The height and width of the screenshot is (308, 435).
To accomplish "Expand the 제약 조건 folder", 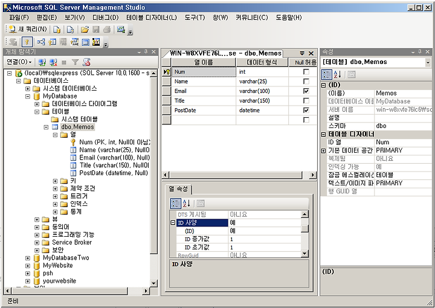I will point(55,188).
